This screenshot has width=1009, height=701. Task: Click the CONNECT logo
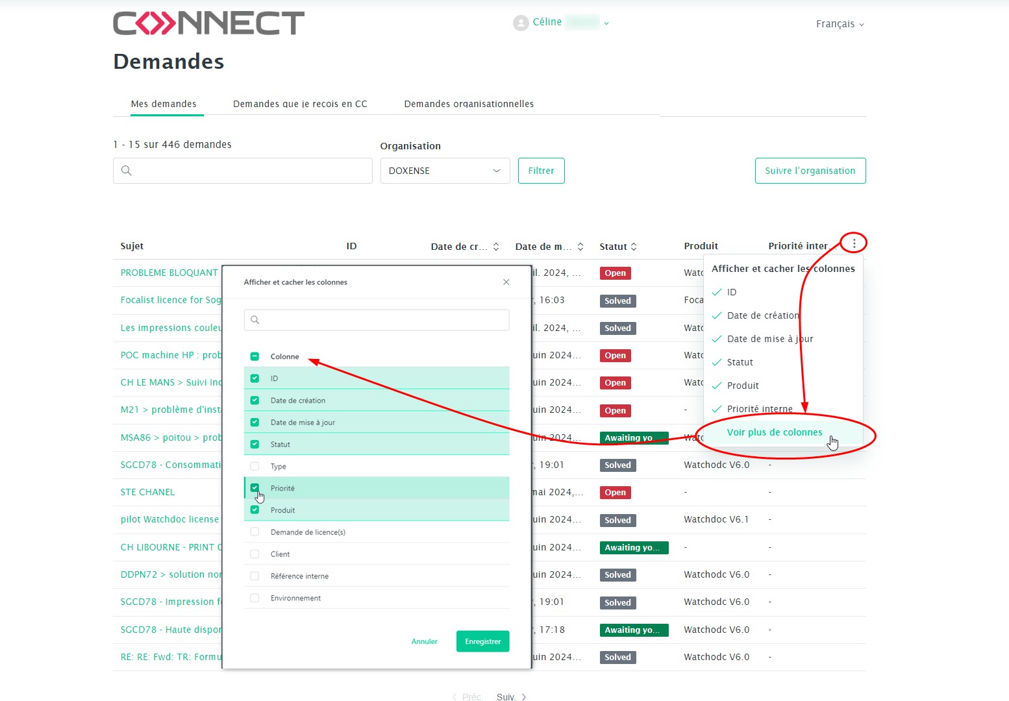coord(208,23)
